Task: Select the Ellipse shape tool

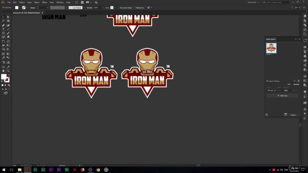Action: point(3,33)
